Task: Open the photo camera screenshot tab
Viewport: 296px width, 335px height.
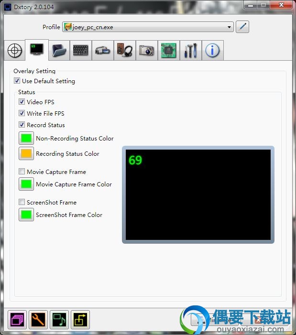Action: 147,51
